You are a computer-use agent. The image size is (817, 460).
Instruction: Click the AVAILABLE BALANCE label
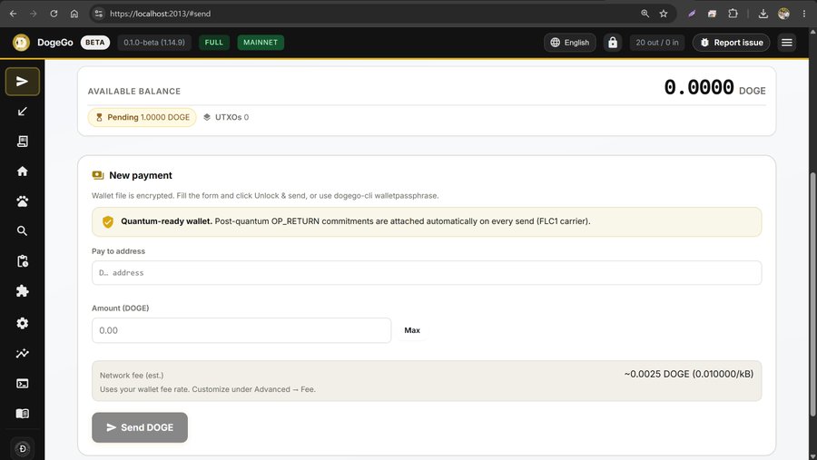coord(134,91)
